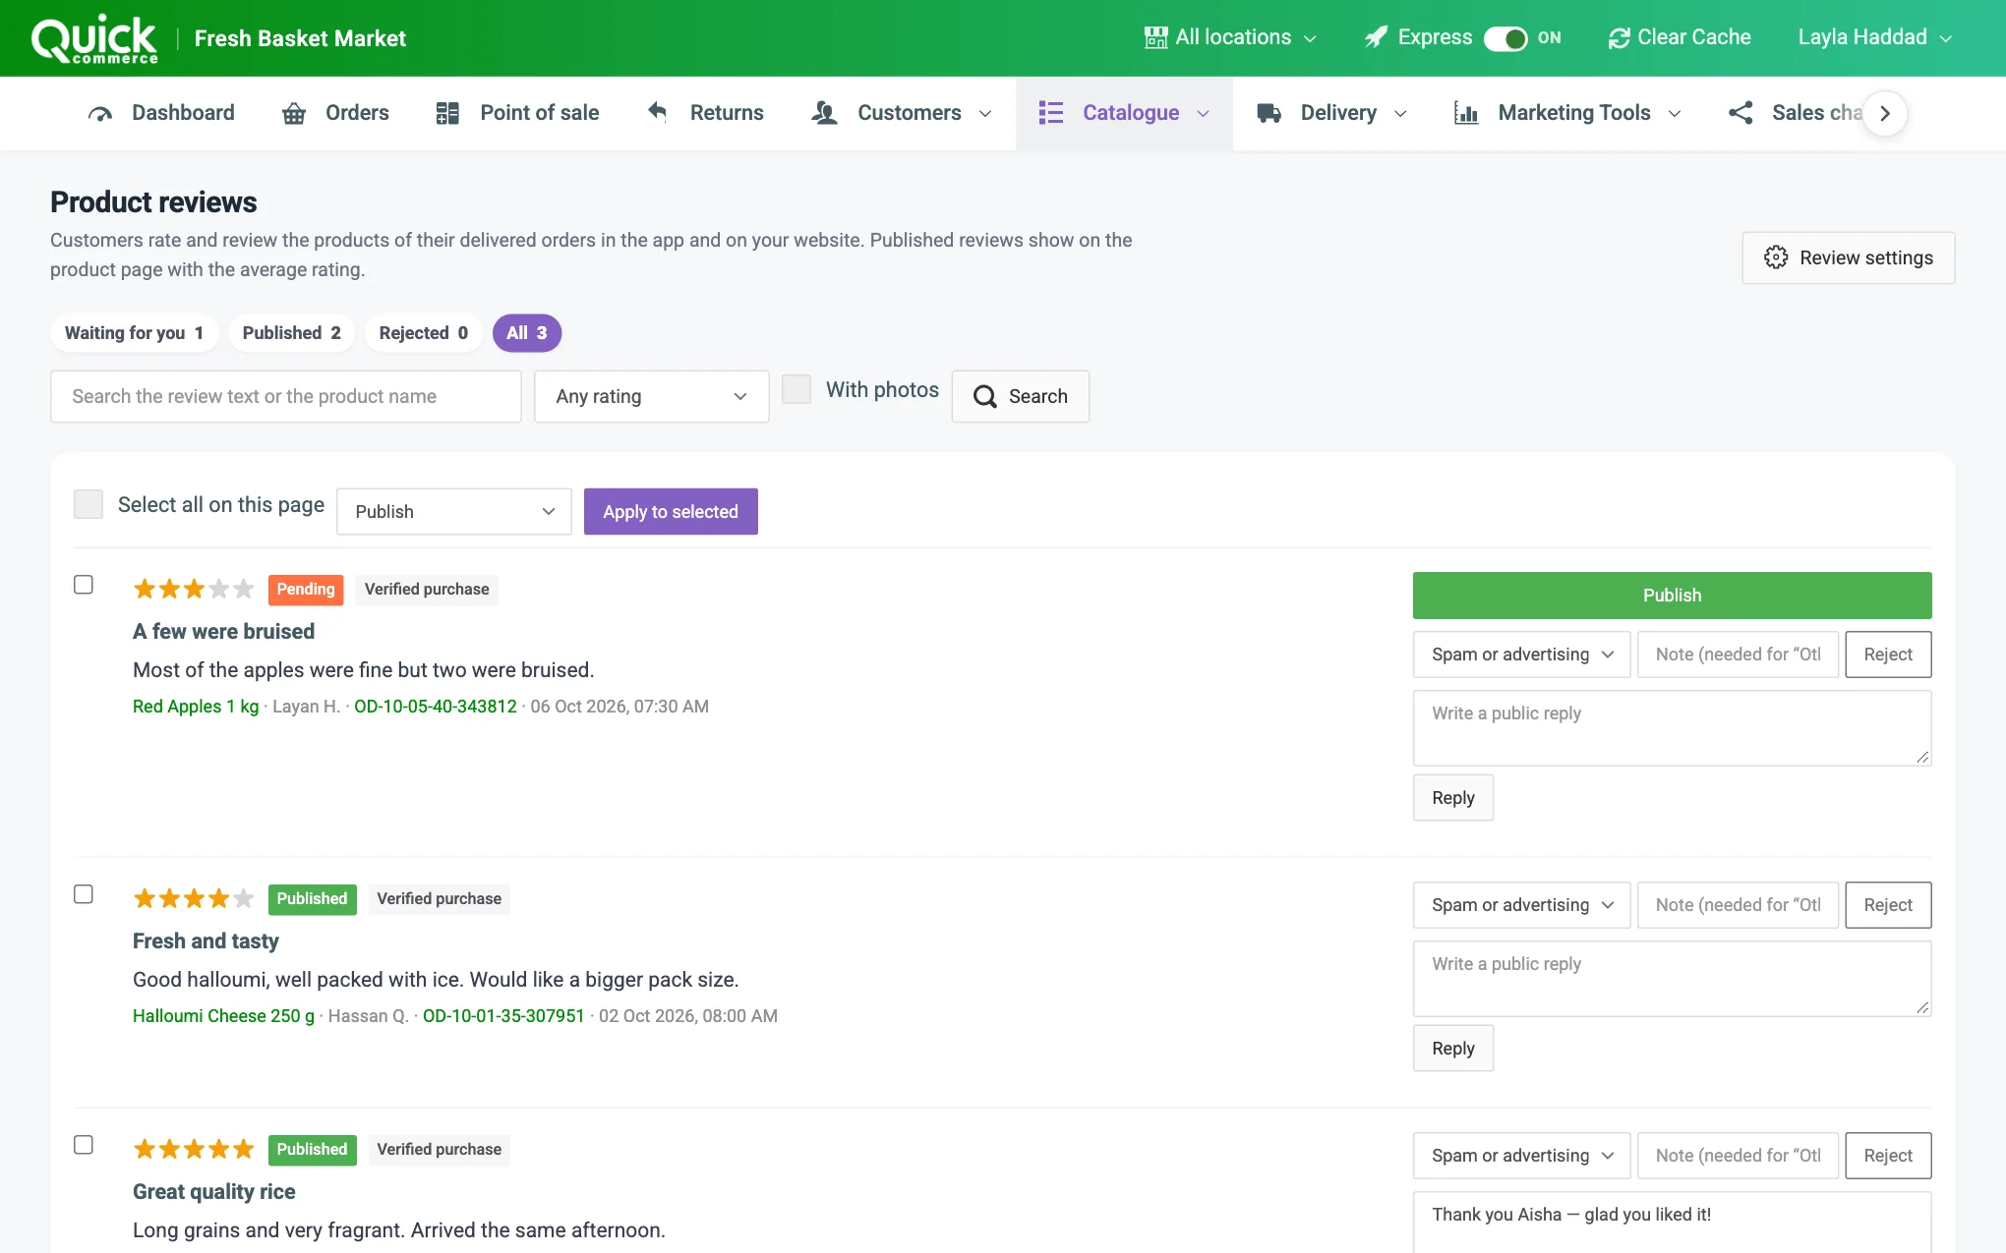
Task: Switch to Rejected reviews tab
Action: tap(423, 333)
